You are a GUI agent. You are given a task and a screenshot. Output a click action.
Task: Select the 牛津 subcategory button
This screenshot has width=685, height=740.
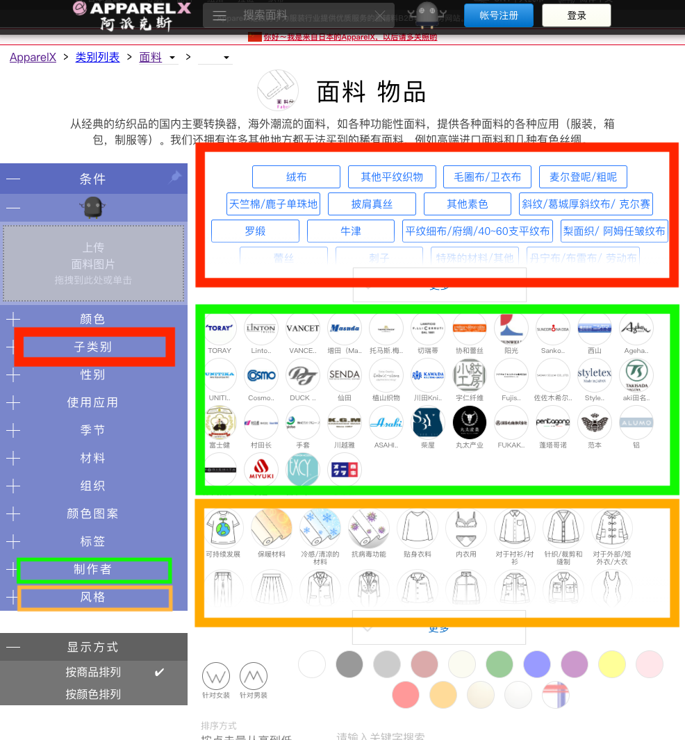[x=351, y=231]
